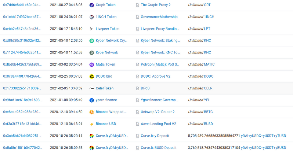Open the Matic Token name link
293x155 pixels.
pyautogui.click(x=105, y=64)
